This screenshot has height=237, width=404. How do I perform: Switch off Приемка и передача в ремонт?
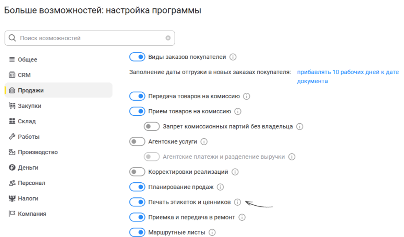click(x=137, y=217)
